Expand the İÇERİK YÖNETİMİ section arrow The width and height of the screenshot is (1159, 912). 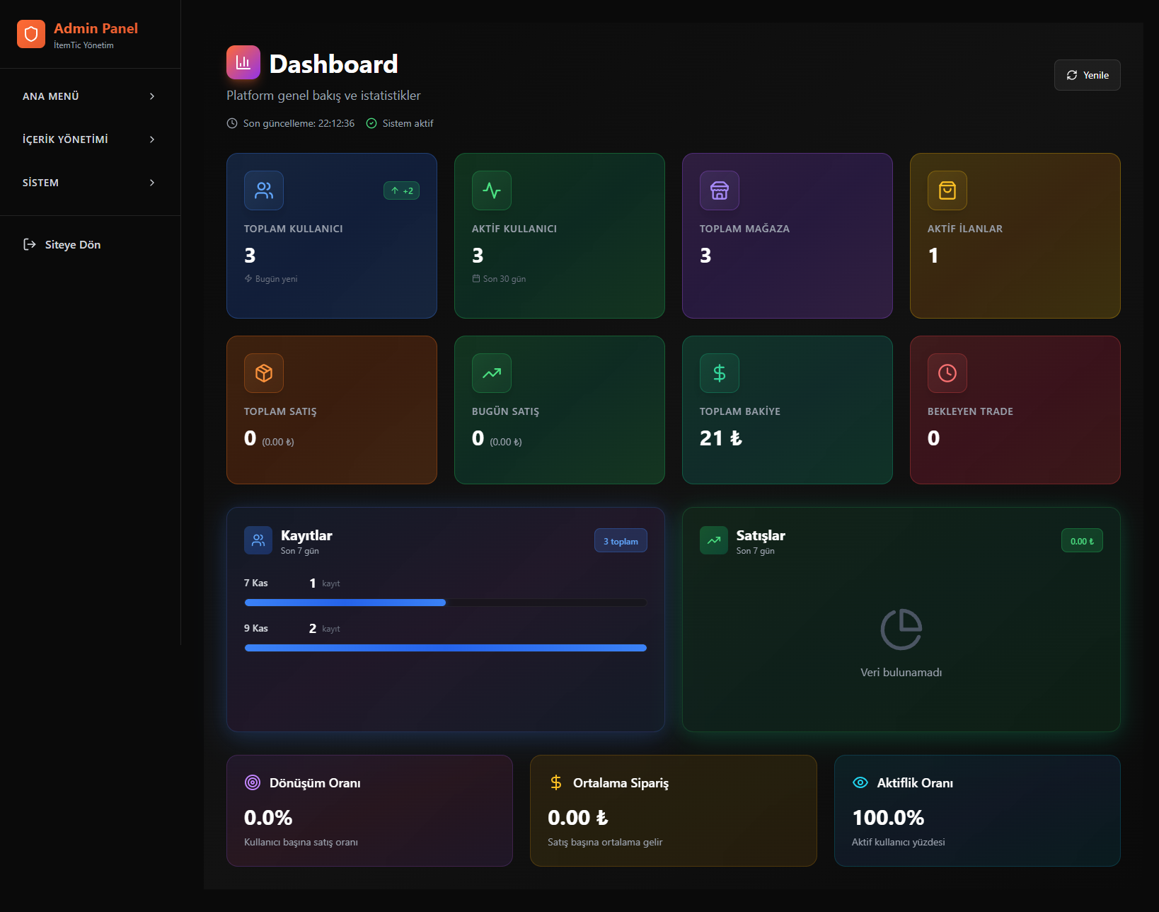pos(152,139)
